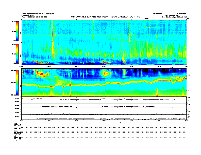Click the rotated RAD2 axis label by color bar
Image resolution: width=201 pixels, height=155 pixels.
tap(20, 33)
